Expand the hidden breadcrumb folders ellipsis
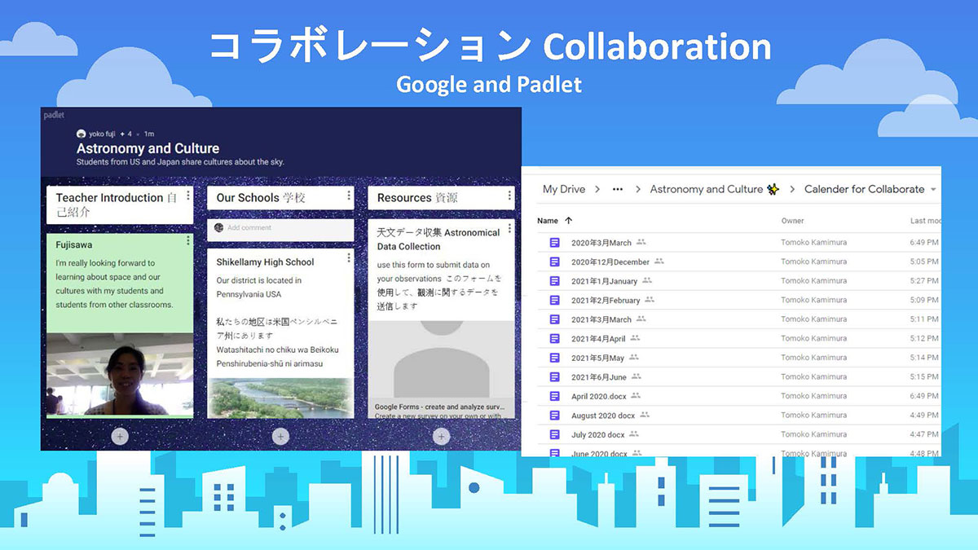The width and height of the screenshot is (978, 550). click(618, 189)
